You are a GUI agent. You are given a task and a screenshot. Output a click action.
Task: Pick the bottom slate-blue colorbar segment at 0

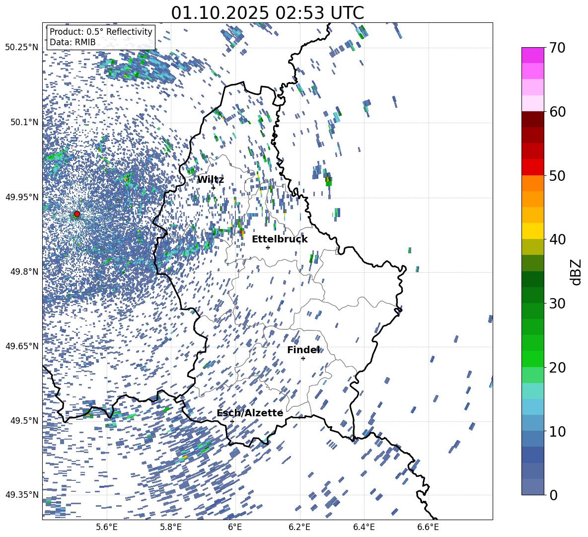click(x=532, y=487)
